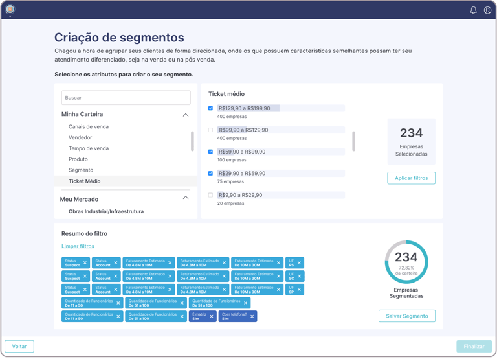Uncheck R$59,90 a R$99,90 ticket range
The image size is (497, 359).
point(210,152)
